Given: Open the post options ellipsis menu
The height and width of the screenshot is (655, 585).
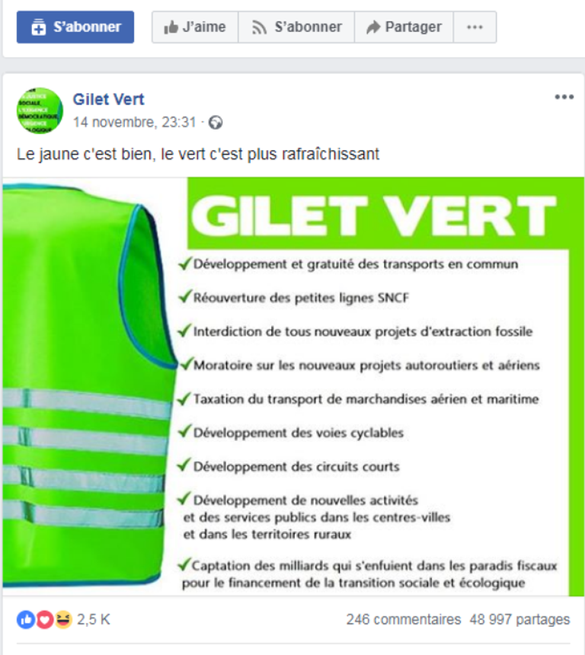Looking at the screenshot, I should 564,97.
